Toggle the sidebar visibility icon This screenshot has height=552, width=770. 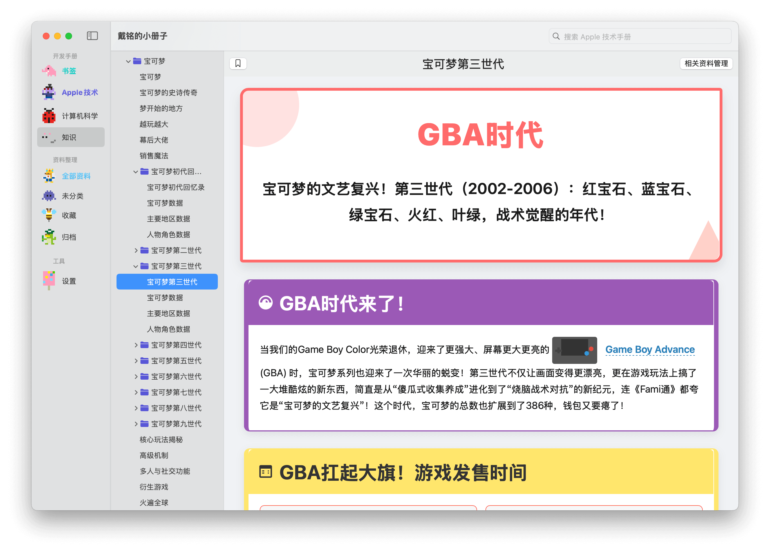pyautogui.click(x=92, y=36)
